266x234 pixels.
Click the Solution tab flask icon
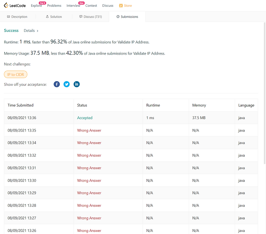tap(47, 17)
